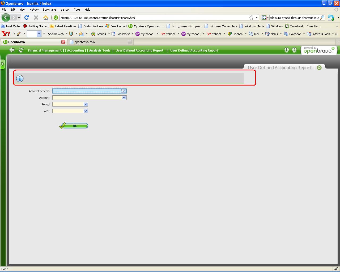The height and width of the screenshot is (272, 340).
Task: Click the Yahoo! toolbar logo
Action: coord(6,34)
